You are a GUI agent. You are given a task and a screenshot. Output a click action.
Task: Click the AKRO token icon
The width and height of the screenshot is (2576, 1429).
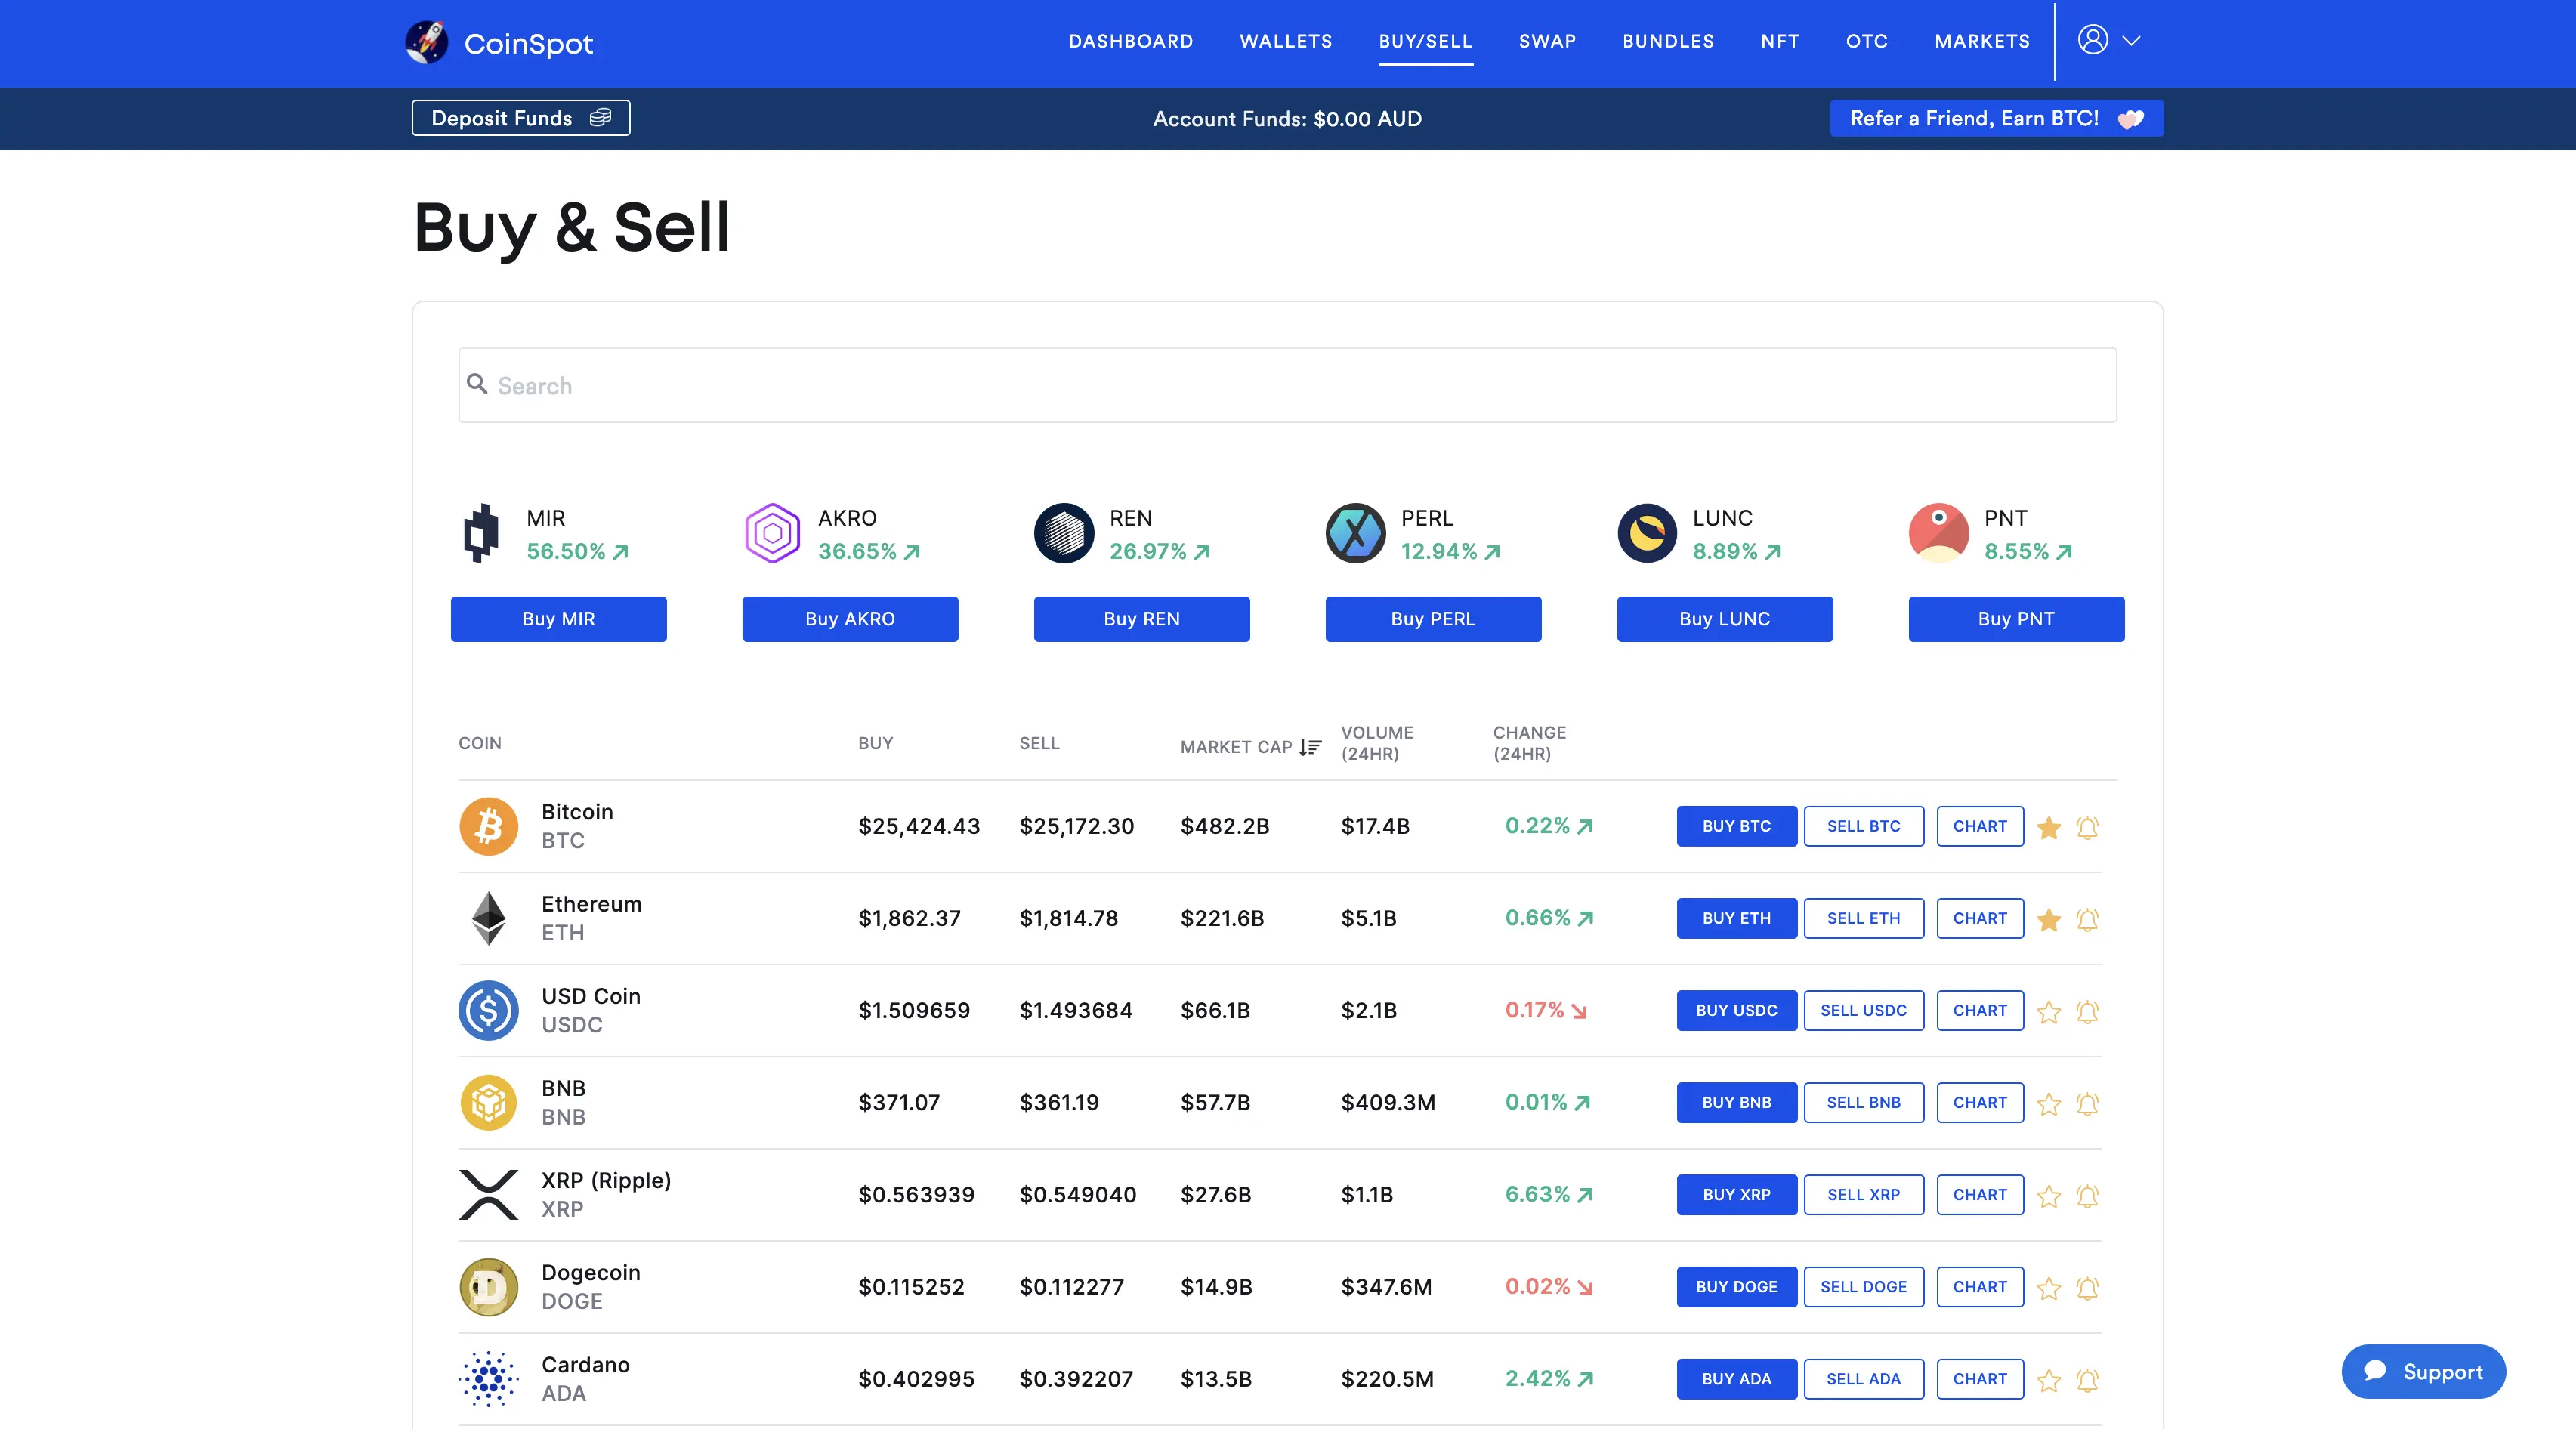point(772,533)
